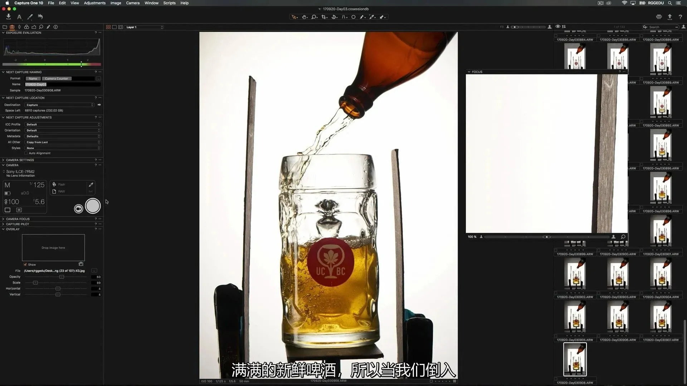Select the Crop tool in toolbar
This screenshot has width=687, height=386.
coord(324,17)
